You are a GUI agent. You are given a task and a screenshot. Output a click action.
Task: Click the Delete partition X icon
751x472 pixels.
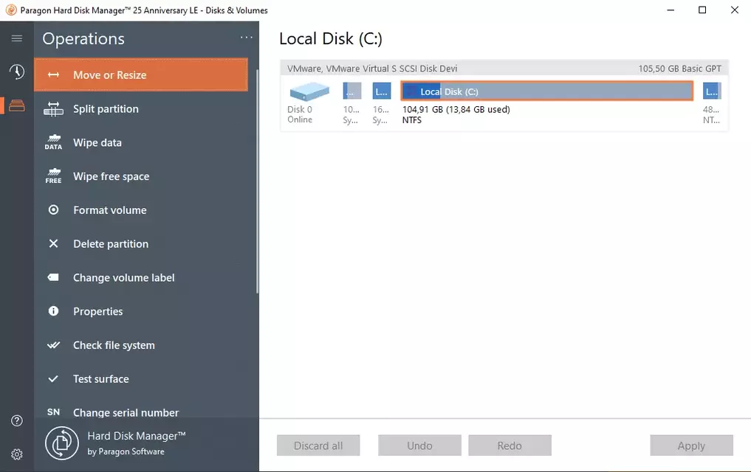54,243
